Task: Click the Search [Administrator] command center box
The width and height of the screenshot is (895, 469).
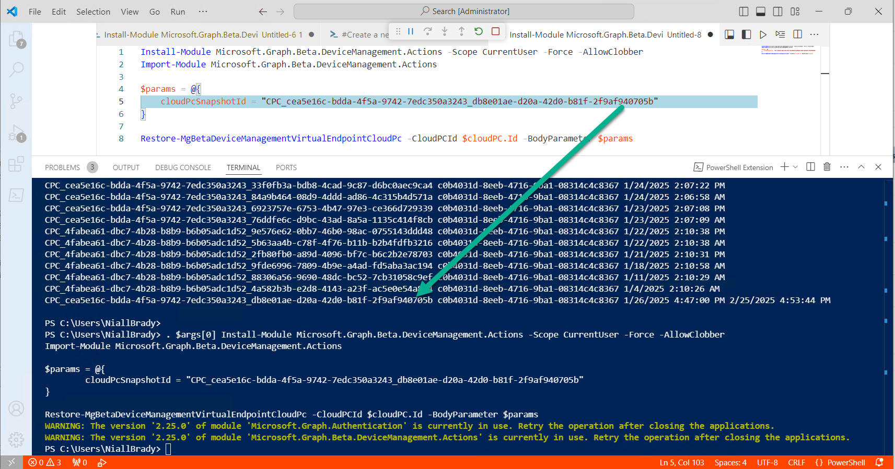Action: coord(464,11)
